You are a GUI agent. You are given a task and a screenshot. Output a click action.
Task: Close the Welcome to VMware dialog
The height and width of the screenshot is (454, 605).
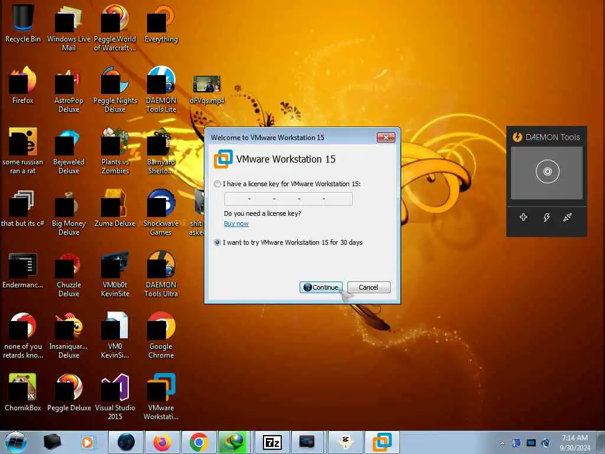point(385,137)
